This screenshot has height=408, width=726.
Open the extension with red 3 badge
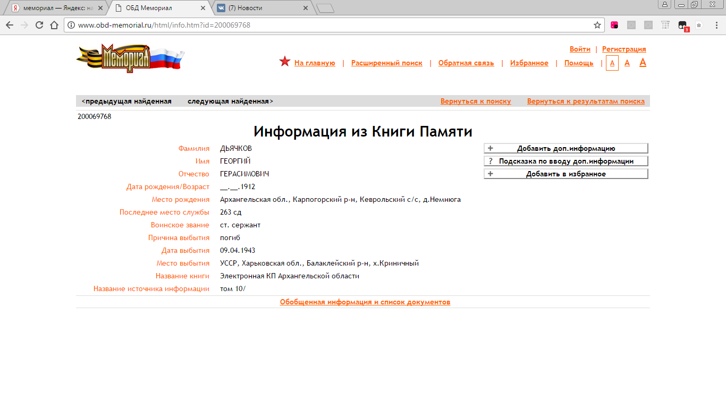[x=683, y=25]
